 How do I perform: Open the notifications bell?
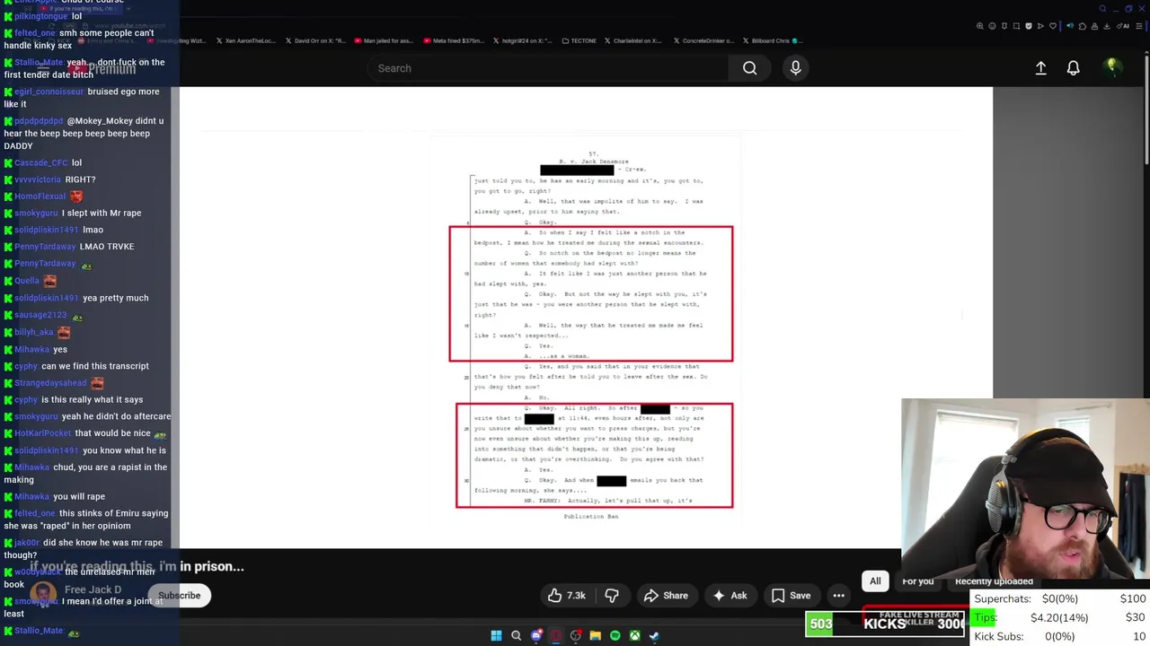pyautogui.click(x=1073, y=68)
